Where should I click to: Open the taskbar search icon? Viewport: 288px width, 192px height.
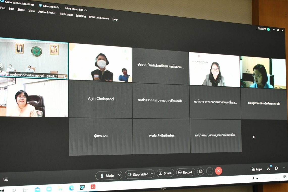coord(14,190)
